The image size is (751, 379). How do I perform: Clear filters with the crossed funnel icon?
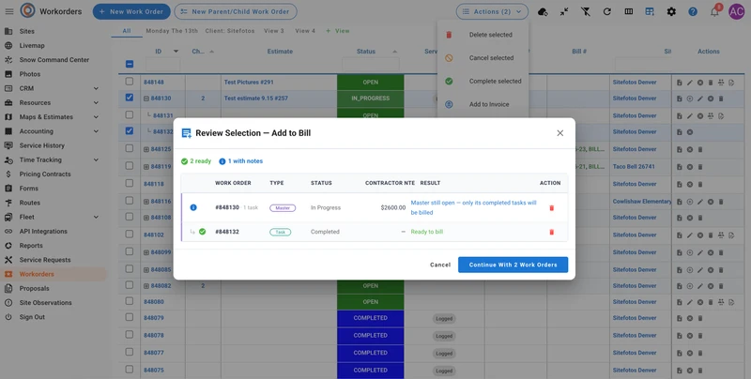[585, 11]
